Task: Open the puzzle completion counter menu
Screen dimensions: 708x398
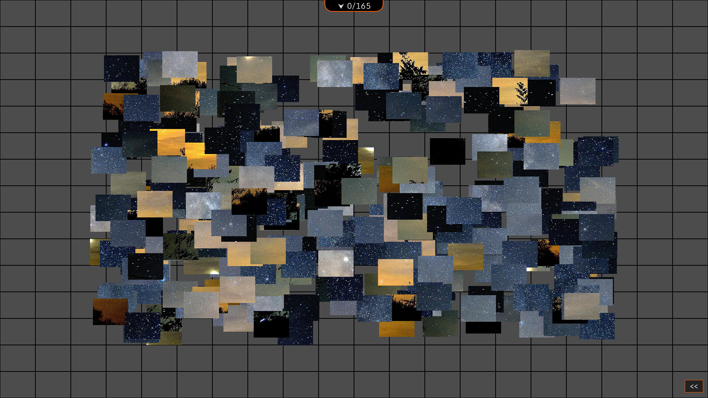Action: click(x=353, y=6)
